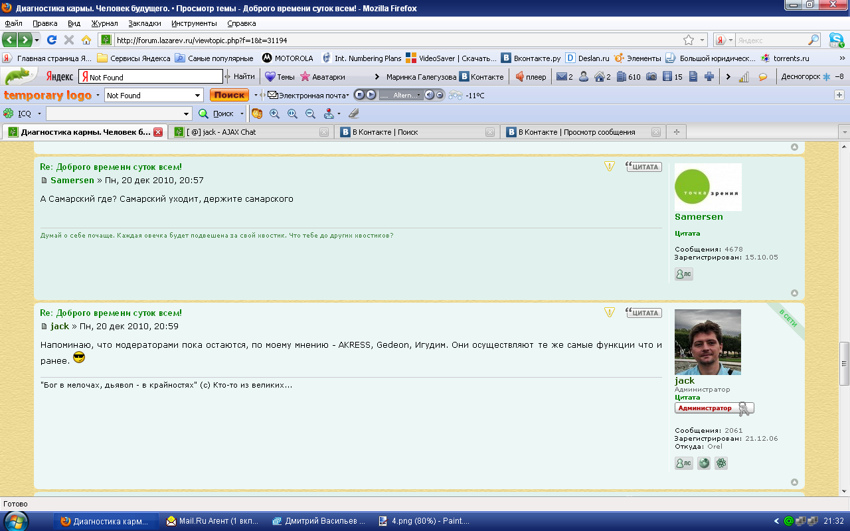Reload the page with the refresh icon

[x=52, y=40]
